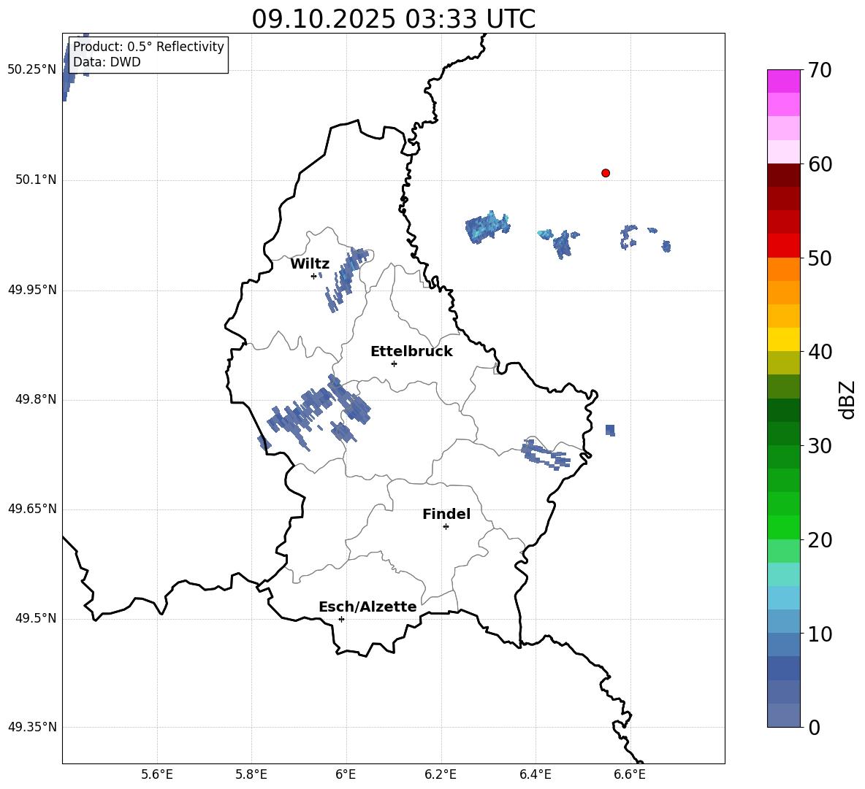
Task: Click the red station dot marker
Action: tap(605, 173)
